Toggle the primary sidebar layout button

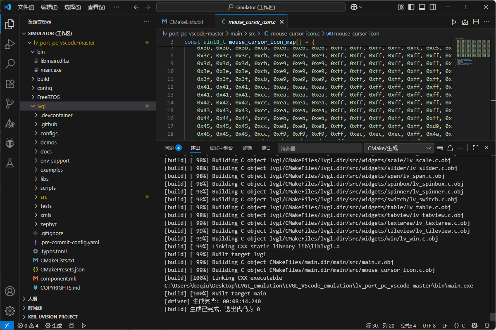click(411, 7)
